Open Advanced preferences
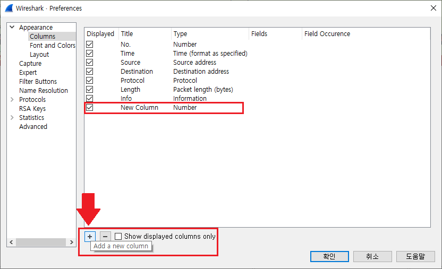This screenshot has height=269, width=442. [33, 127]
